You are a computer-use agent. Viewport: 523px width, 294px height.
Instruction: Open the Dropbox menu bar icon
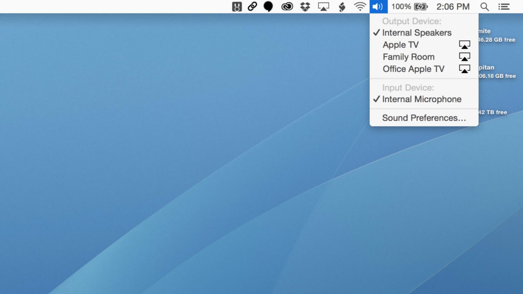coord(305,7)
